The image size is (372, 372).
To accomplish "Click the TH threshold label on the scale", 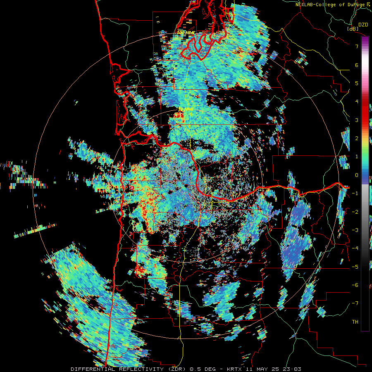I will click(x=355, y=322).
